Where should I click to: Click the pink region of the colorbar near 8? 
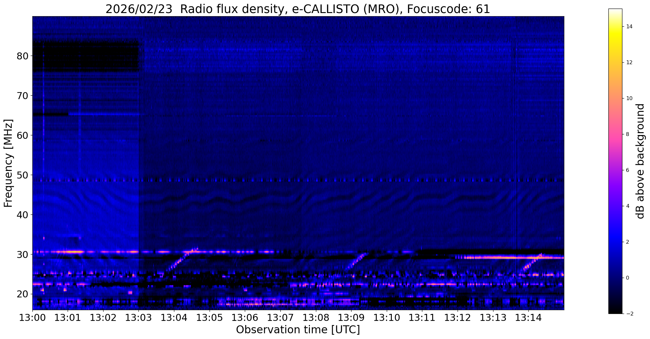pos(615,134)
